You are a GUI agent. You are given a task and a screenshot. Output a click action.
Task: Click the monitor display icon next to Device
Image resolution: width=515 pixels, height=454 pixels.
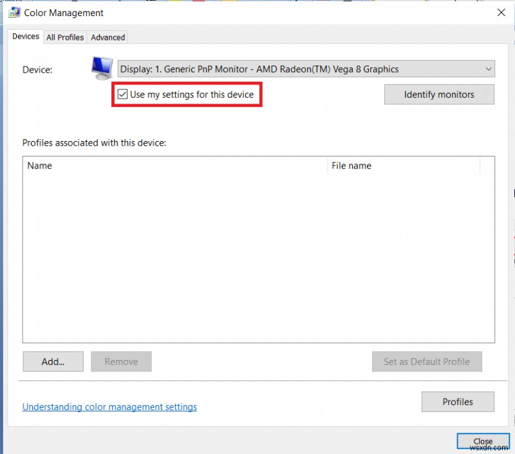(x=101, y=66)
